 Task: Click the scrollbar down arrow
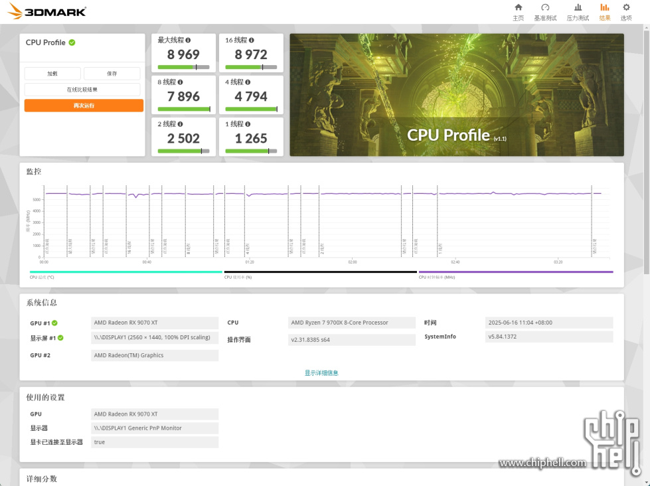pyautogui.click(x=646, y=482)
